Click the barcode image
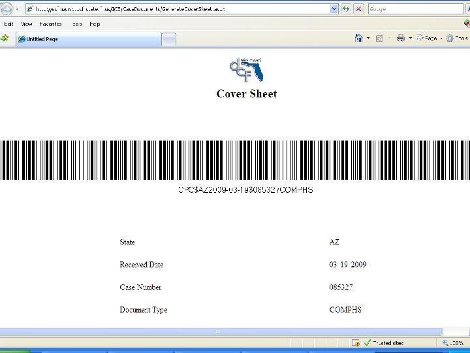The width and height of the screenshot is (470, 353). (x=235, y=160)
